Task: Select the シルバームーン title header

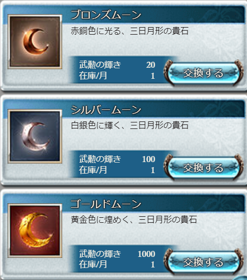Action: point(106,109)
